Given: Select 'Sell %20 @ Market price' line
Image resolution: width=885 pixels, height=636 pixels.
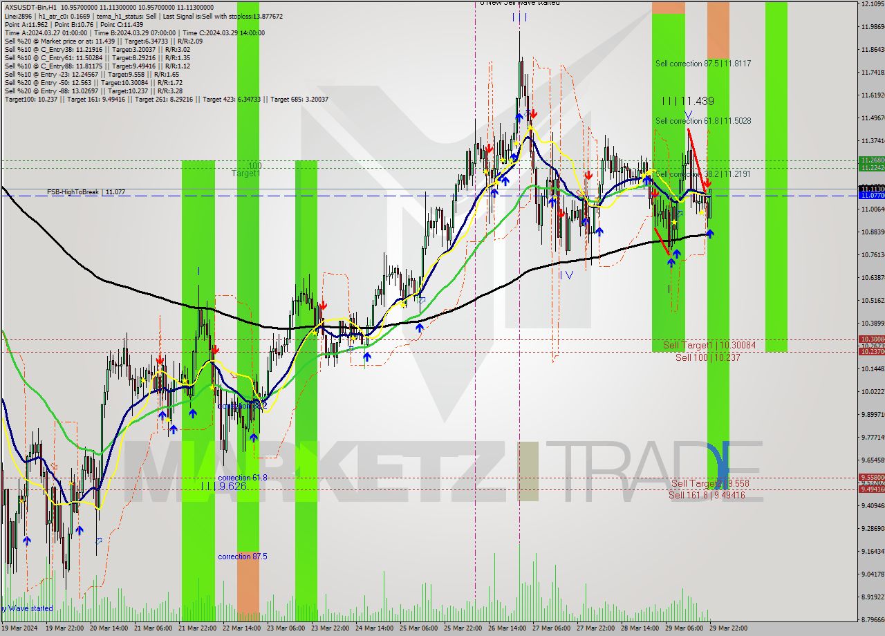Looking at the screenshot, I should point(103,41).
